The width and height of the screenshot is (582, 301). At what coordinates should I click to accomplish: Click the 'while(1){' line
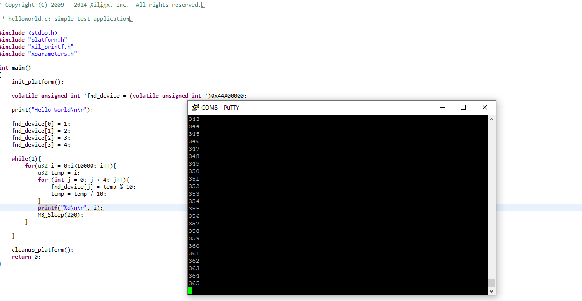[27, 159]
